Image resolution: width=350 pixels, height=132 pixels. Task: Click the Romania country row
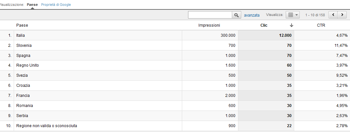[x=24, y=106]
